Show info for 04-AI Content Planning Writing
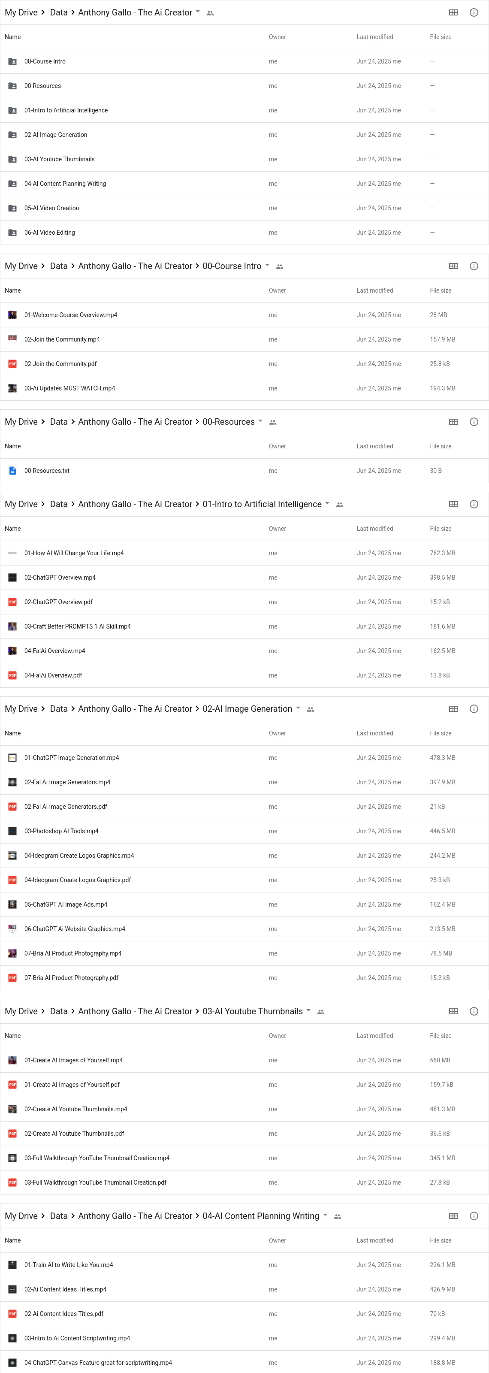489x1373 pixels. [x=474, y=1216]
